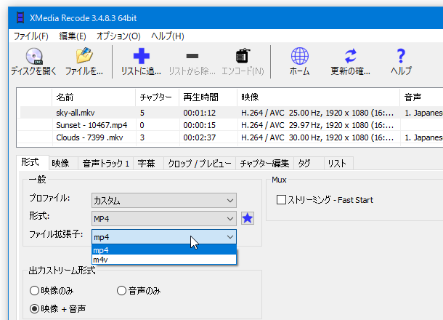This screenshot has width=443, height=320.
Task: Collapse the ファイル拡張子 mp4 dropdown
Action: [164, 237]
